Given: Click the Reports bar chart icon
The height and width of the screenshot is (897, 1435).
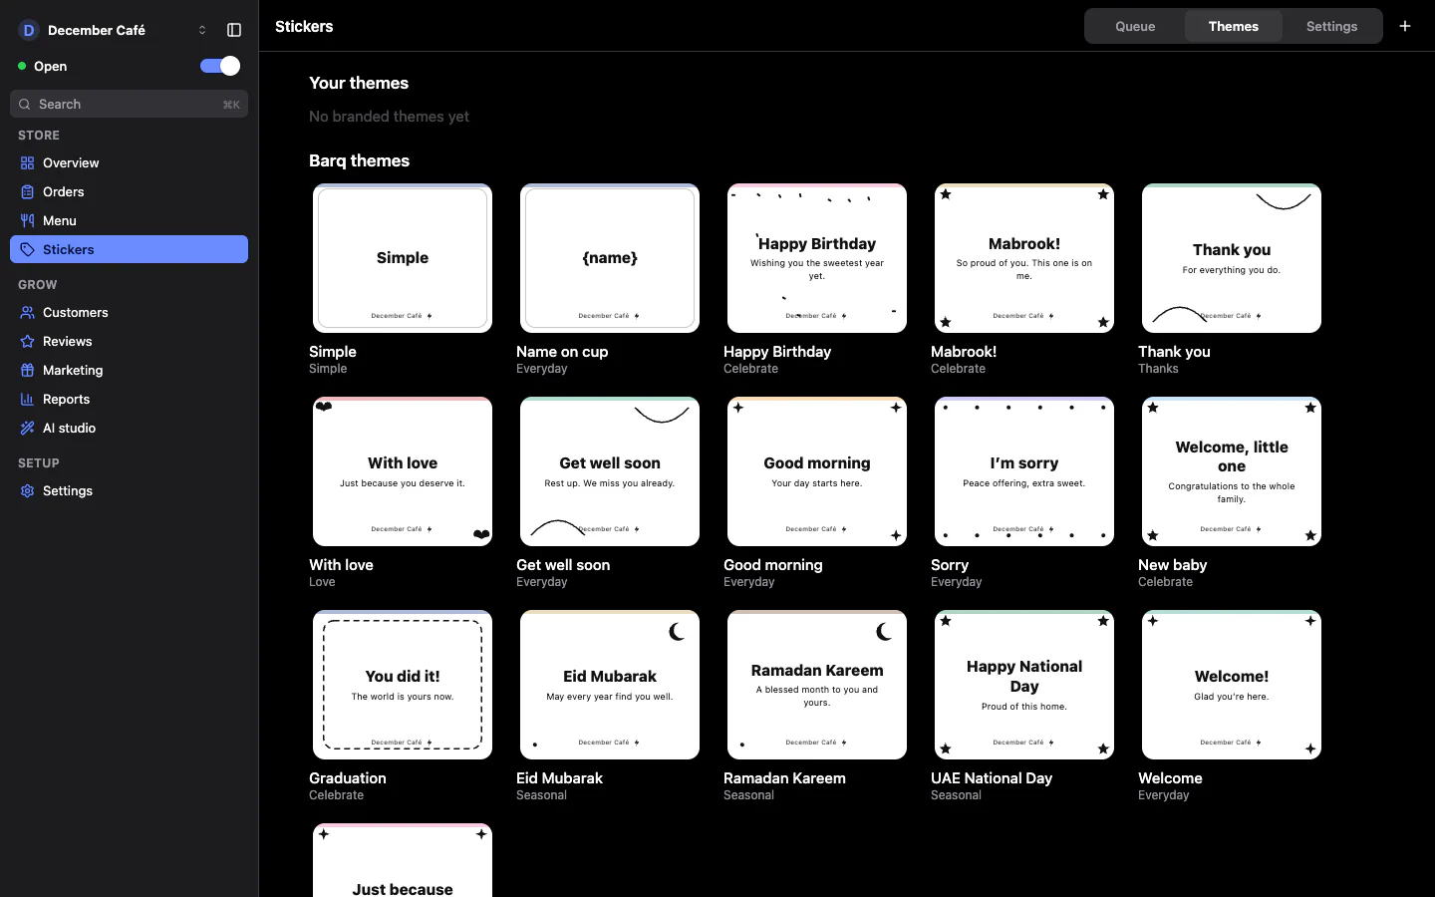Looking at the screenshot, I should [27, 399].
